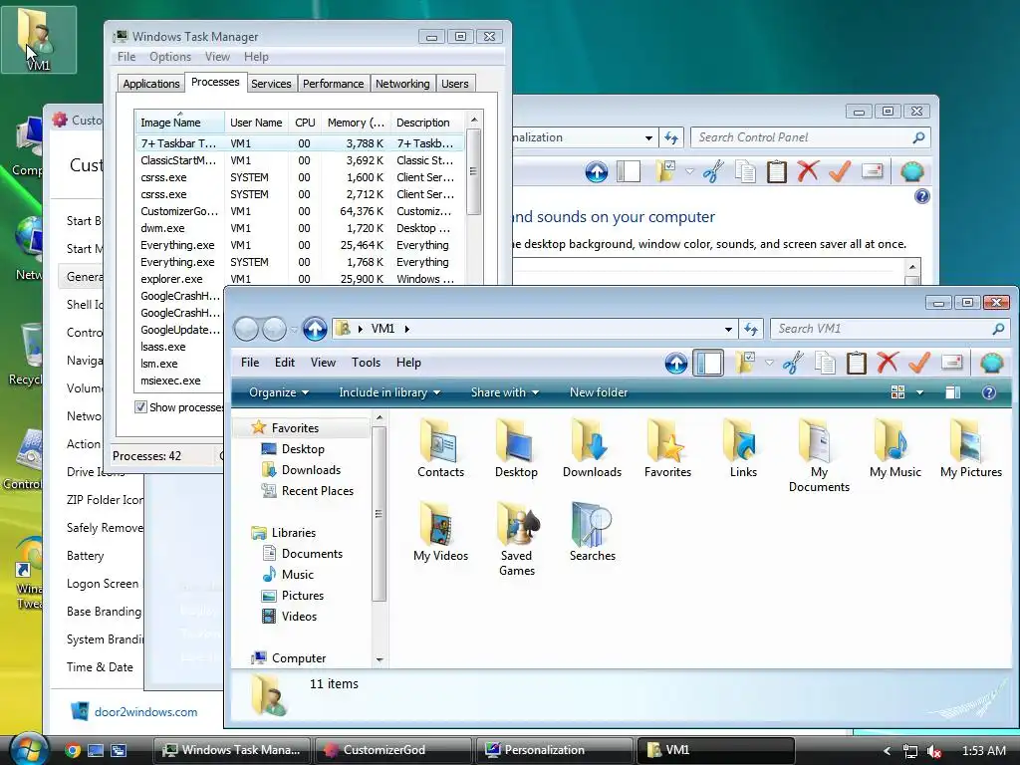Click the Personalization taskbar button

pos(555,750)
